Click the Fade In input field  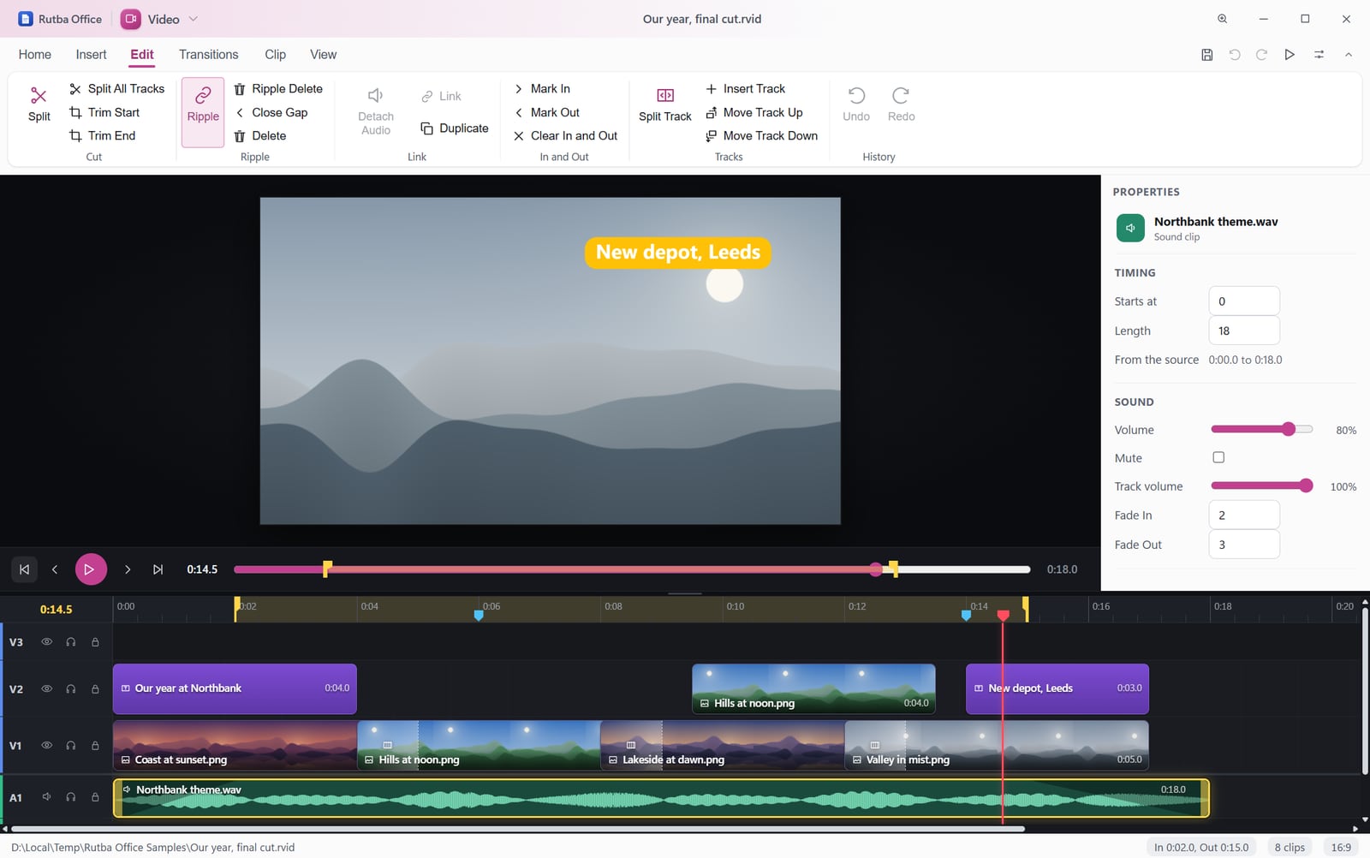(x=1244, y=515)
